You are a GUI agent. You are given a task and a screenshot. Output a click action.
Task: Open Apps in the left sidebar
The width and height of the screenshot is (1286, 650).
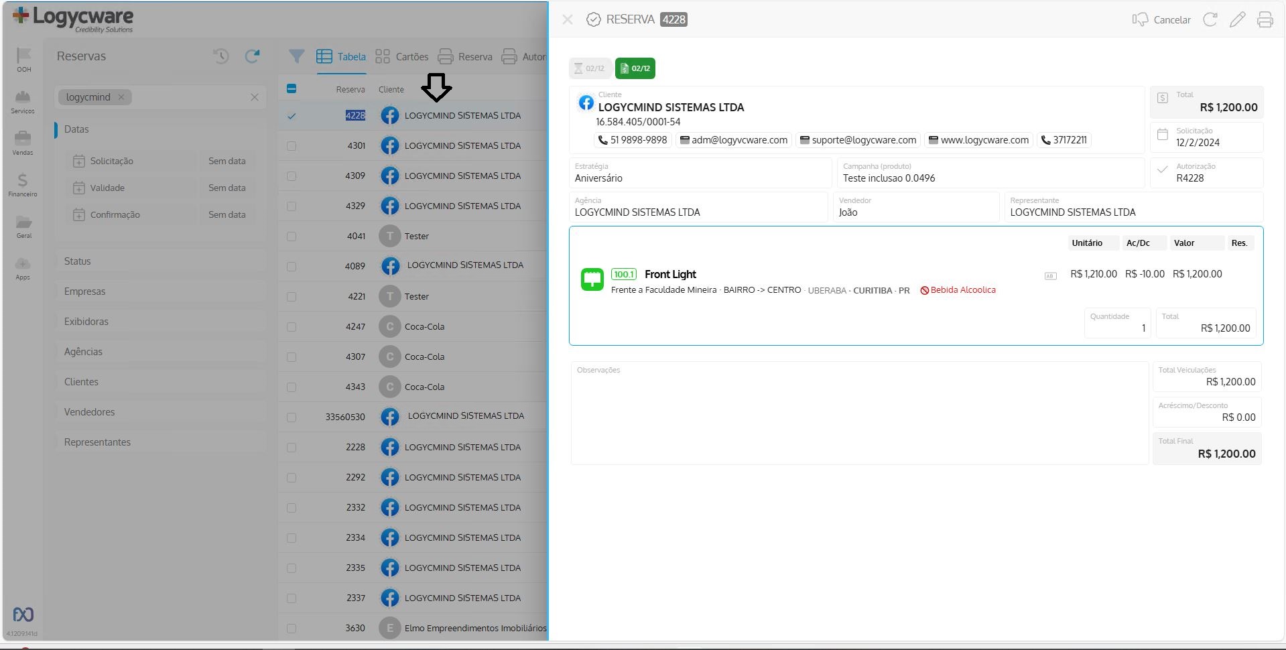pos(23,268)
